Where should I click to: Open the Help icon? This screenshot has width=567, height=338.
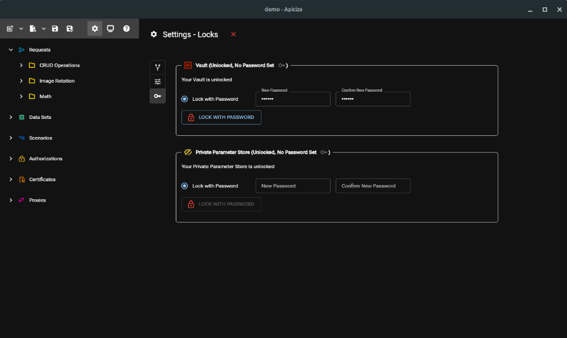click(x=126, y=28)
